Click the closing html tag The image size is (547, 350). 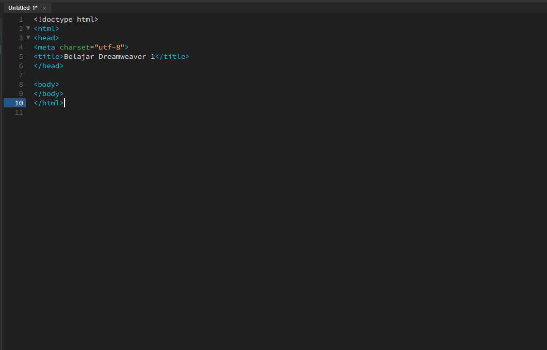coord(49,103)
